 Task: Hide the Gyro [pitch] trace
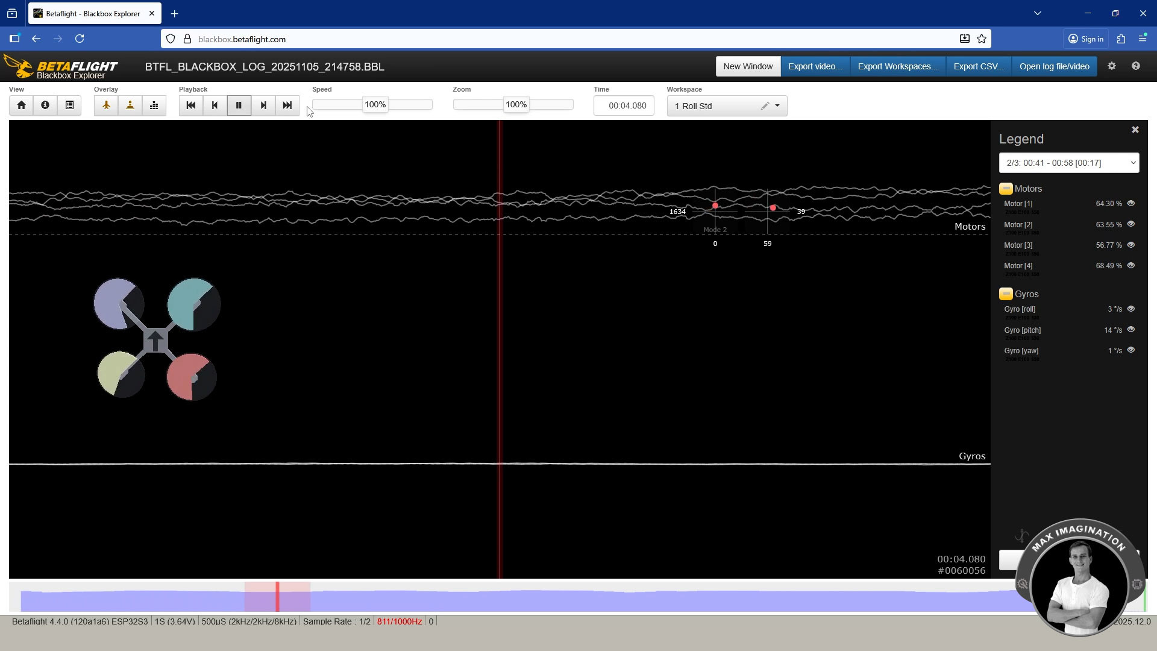tap(1131, 330)
